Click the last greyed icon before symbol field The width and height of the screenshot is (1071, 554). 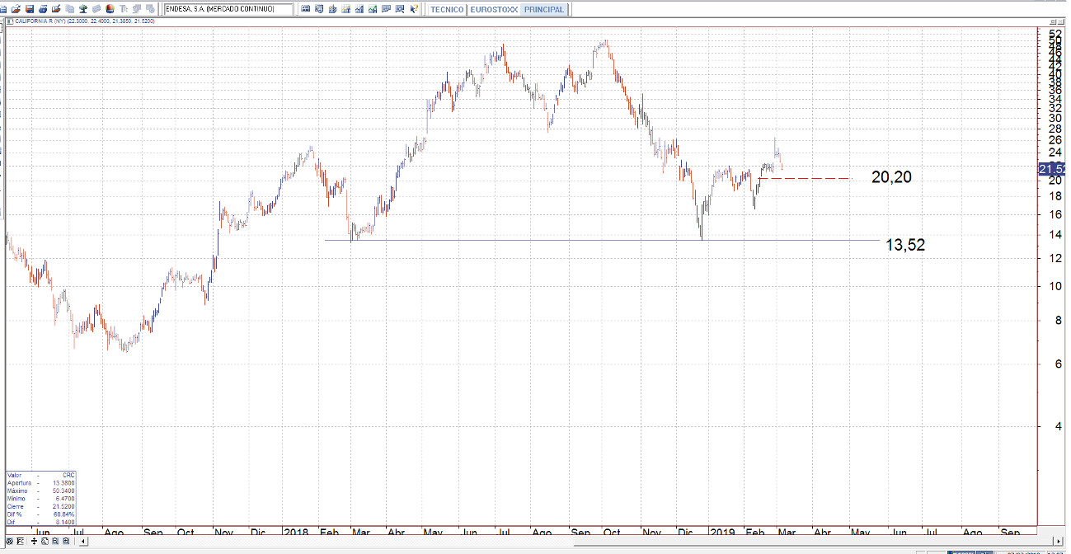pos(150,9)
